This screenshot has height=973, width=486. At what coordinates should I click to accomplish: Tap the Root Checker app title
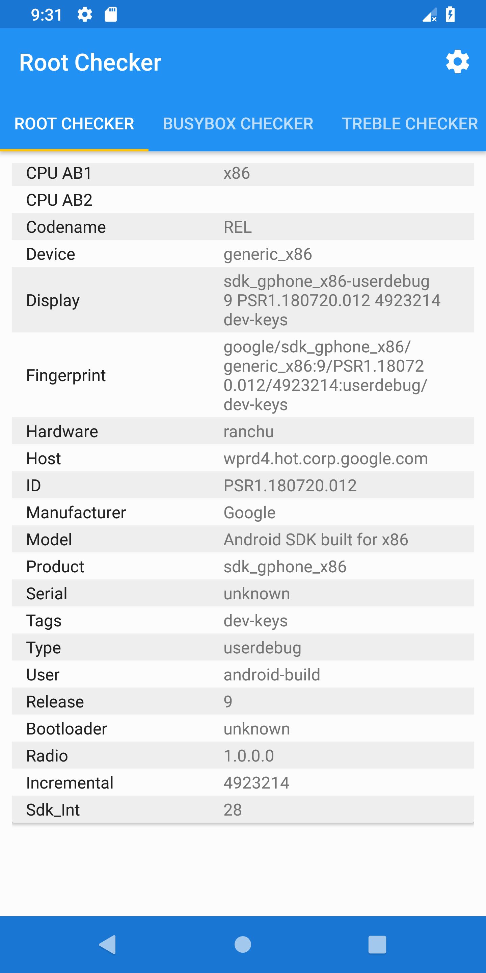[x=90, y=62]
